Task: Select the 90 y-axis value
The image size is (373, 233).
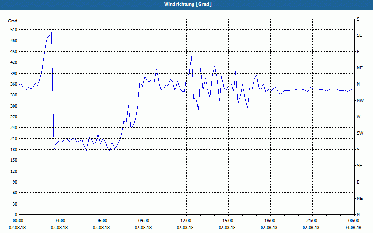Action: [x=15, y=182]
